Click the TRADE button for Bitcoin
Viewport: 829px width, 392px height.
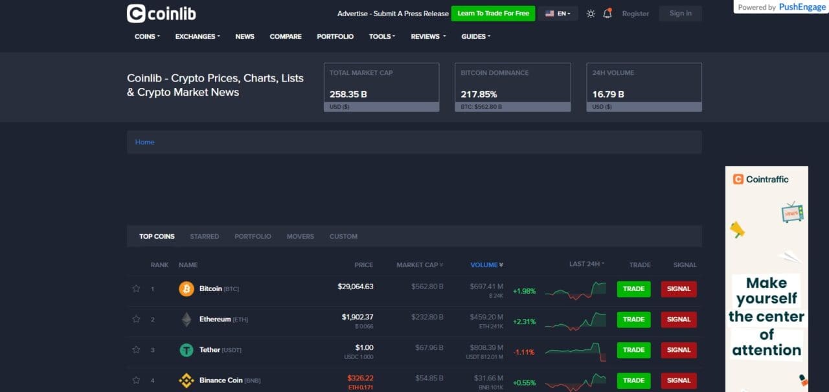[x=633, y=289]
